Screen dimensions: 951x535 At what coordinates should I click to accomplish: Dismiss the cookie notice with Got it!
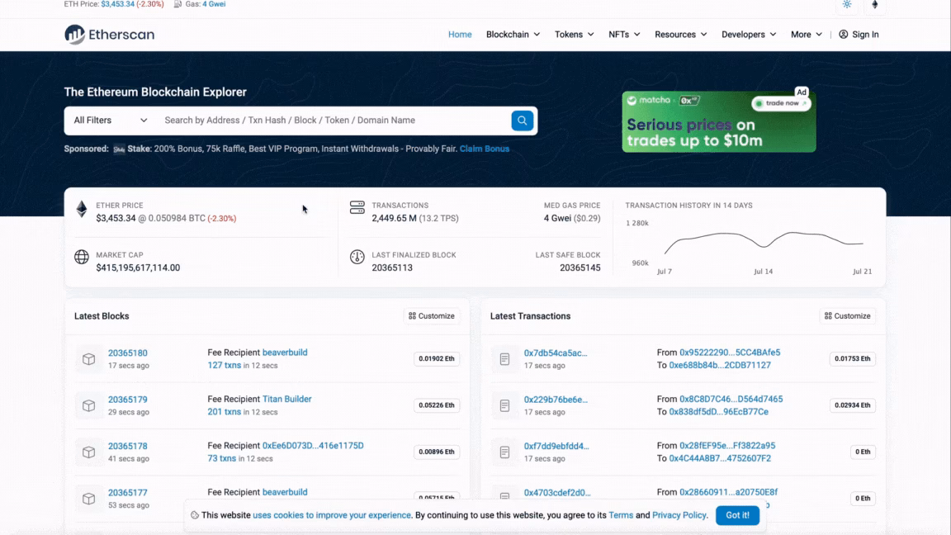737,514
